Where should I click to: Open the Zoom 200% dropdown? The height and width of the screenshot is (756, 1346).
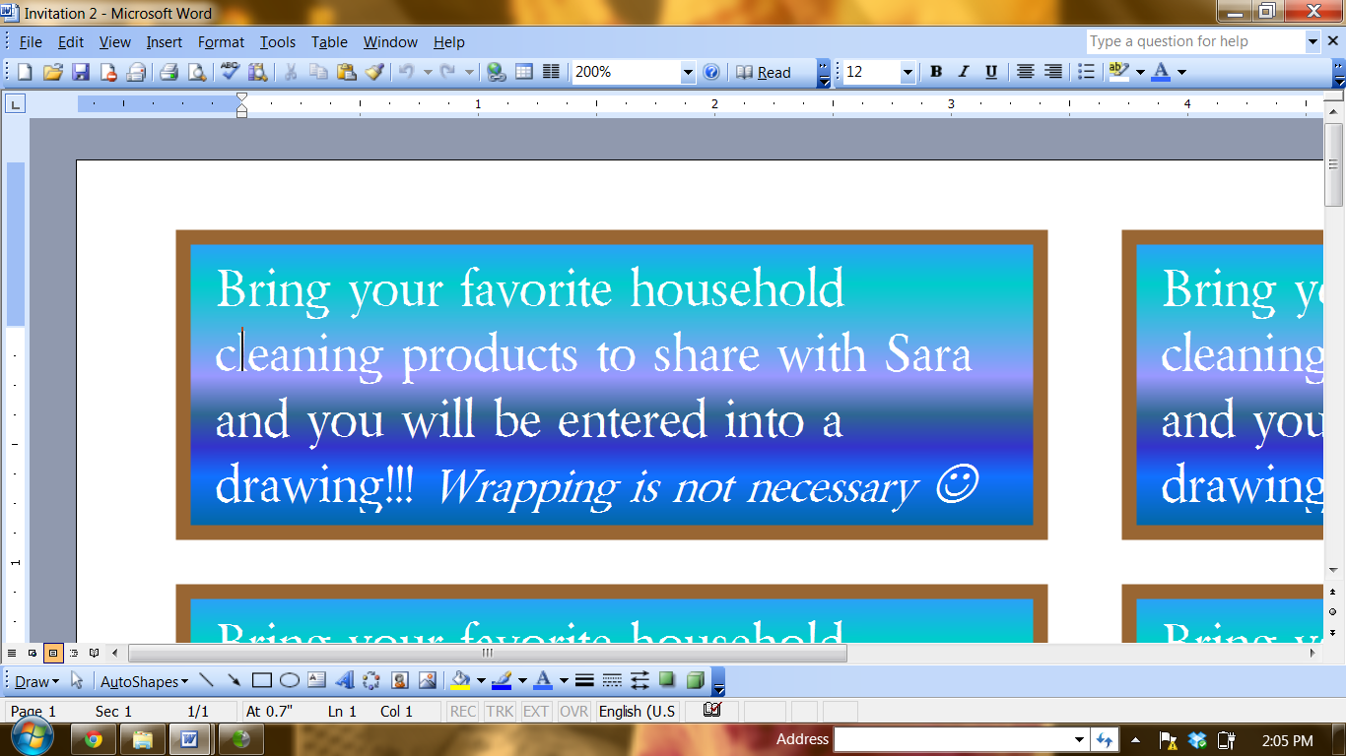point(688,72)
